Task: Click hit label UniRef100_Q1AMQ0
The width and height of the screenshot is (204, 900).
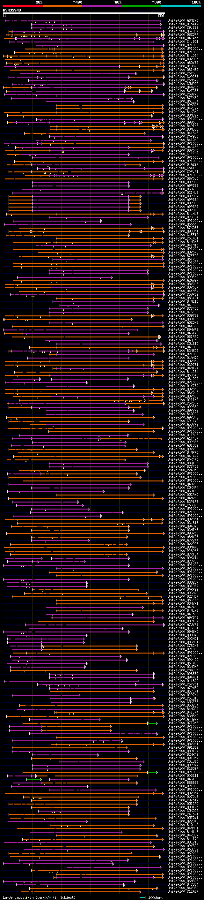Action: click(183, 358)
